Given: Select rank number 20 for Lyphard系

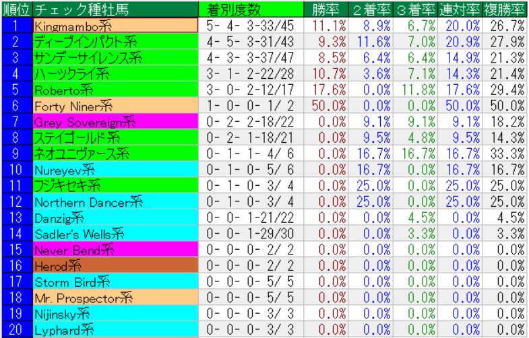Looking at the screenshot, I should point(16,329).
